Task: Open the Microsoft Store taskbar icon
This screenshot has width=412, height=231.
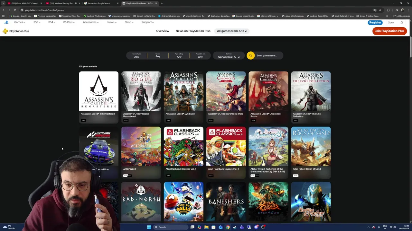Action: (213, 227)
